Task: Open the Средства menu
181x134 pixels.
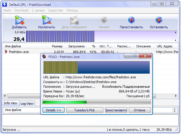Action: [56, 10]
